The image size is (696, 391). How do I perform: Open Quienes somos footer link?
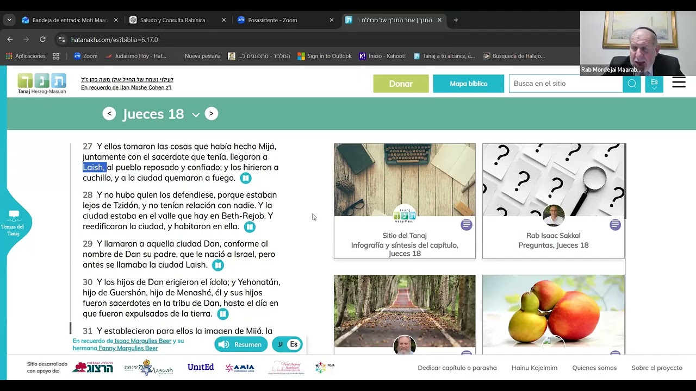[594, 368]
